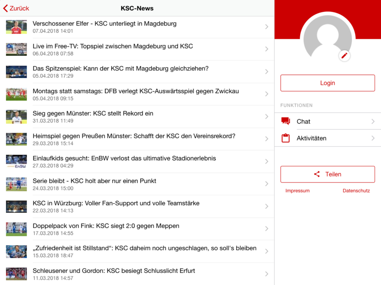Open "Das Spitzenspiel: Kann der KSC" headline
This screenshot has height=285, width=381.
(120, 68)
